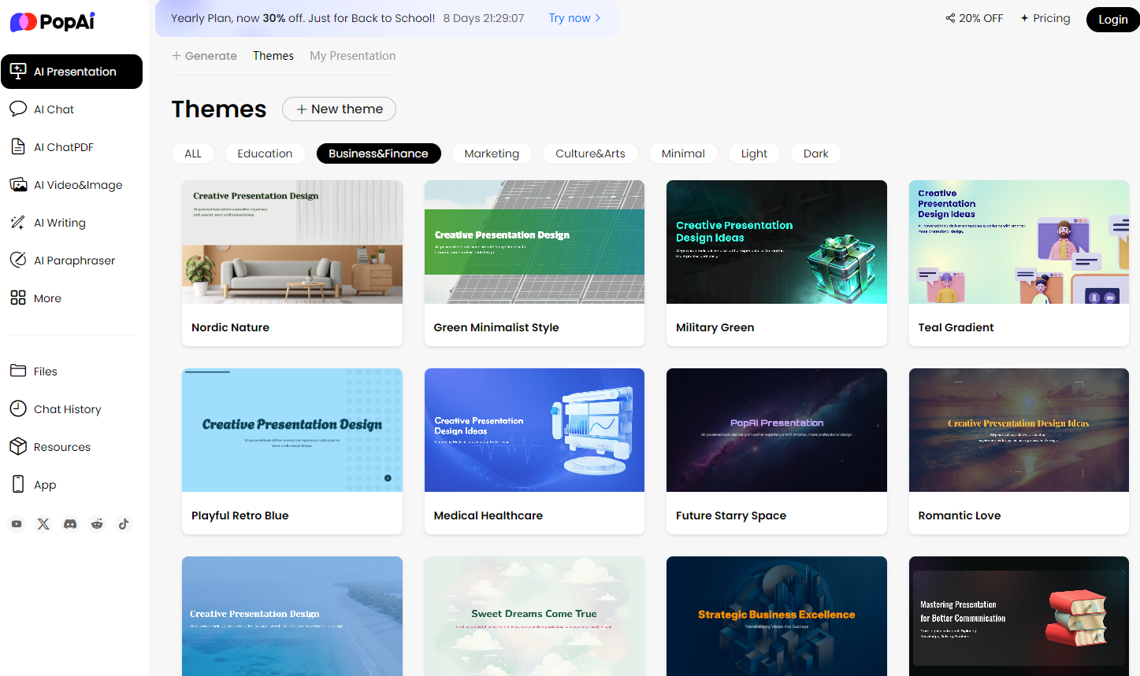The height and width of the screenshot is (676, 1140).
Task: Select the Marketing filter chip
Action: pos(492,153)
